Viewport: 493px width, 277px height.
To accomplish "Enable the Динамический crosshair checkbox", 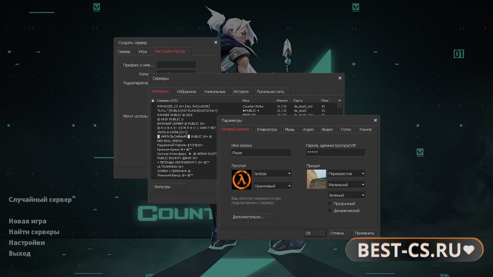I will pos(330,211).
